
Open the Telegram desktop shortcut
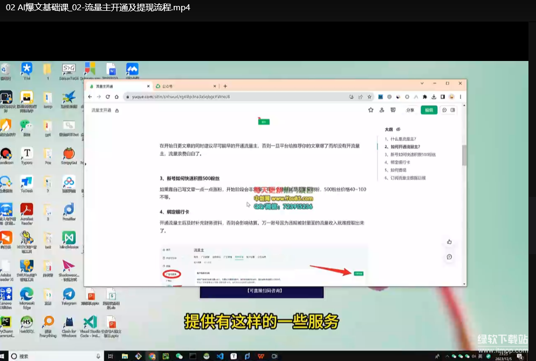[68, 296]
